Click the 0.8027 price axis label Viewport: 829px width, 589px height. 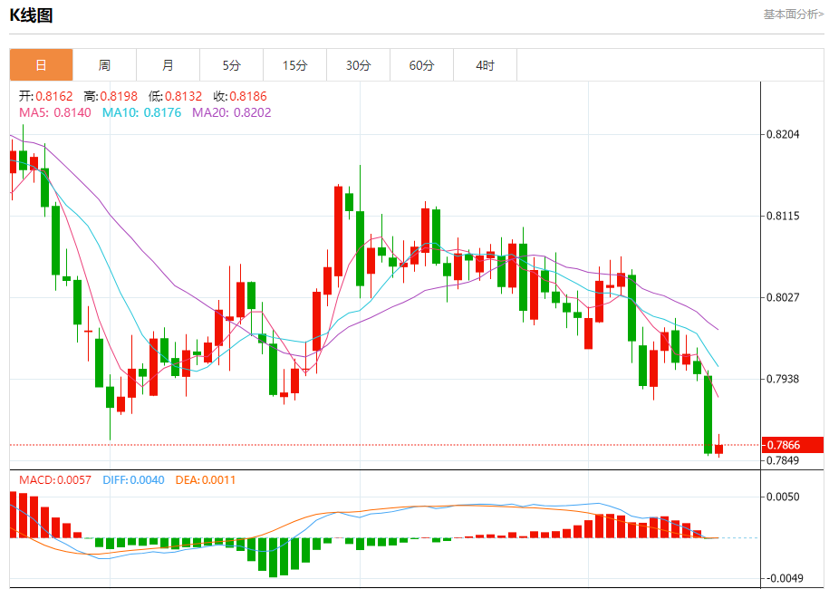pos(783,297)
